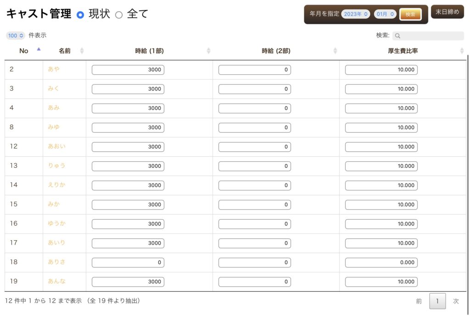Viewport: 470px width, 316px height.
Task: Edit 時給 (2部) field for あんな
Action: tap(254, 282)
